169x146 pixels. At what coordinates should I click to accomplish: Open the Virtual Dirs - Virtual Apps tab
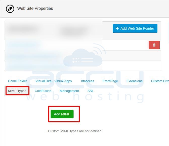(54, 81)
